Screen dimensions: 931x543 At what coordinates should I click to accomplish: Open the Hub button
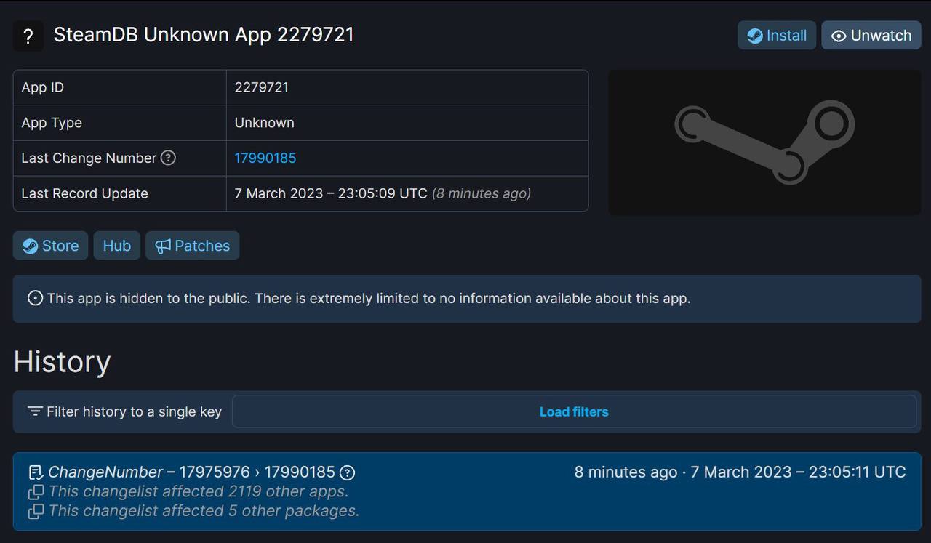[116, 246]
